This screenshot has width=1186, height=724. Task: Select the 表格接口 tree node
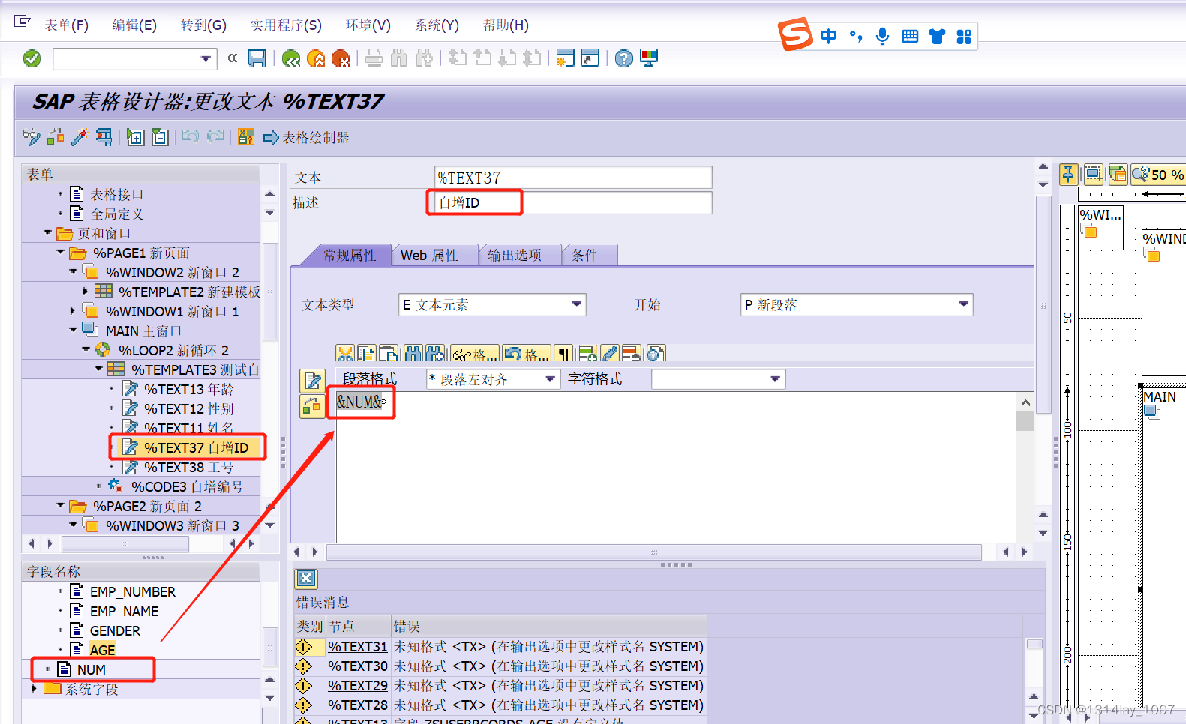point(116,194)
